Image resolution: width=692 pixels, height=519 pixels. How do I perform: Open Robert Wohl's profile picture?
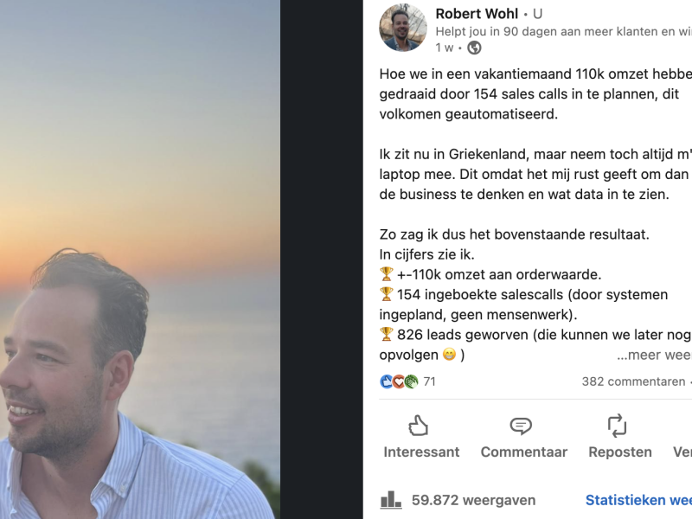402,28
